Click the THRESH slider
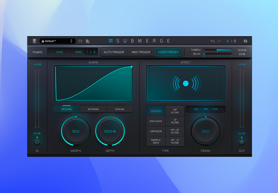278x193 pixels. 218,50
